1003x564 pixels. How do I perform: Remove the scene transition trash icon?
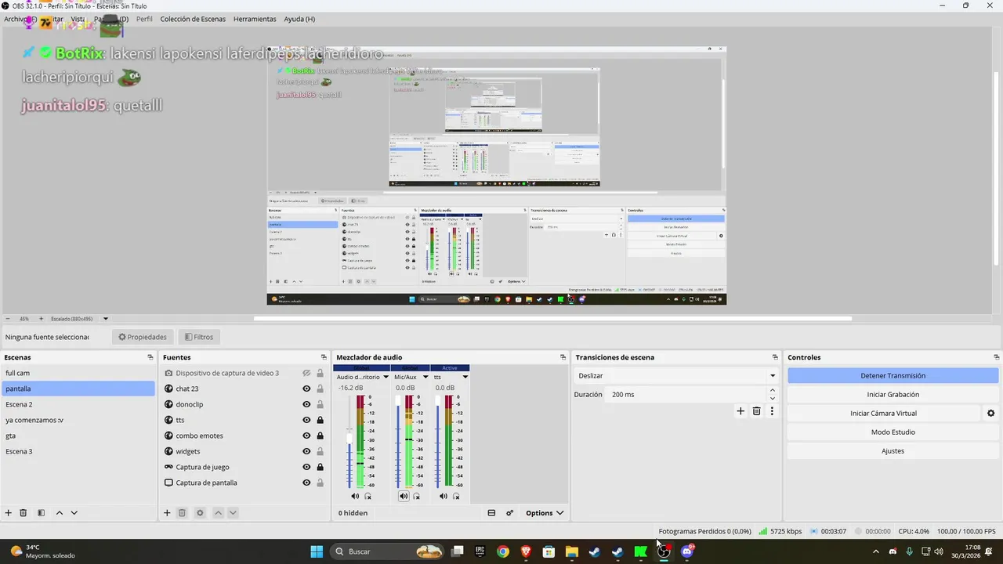click(x=757, y=410)
